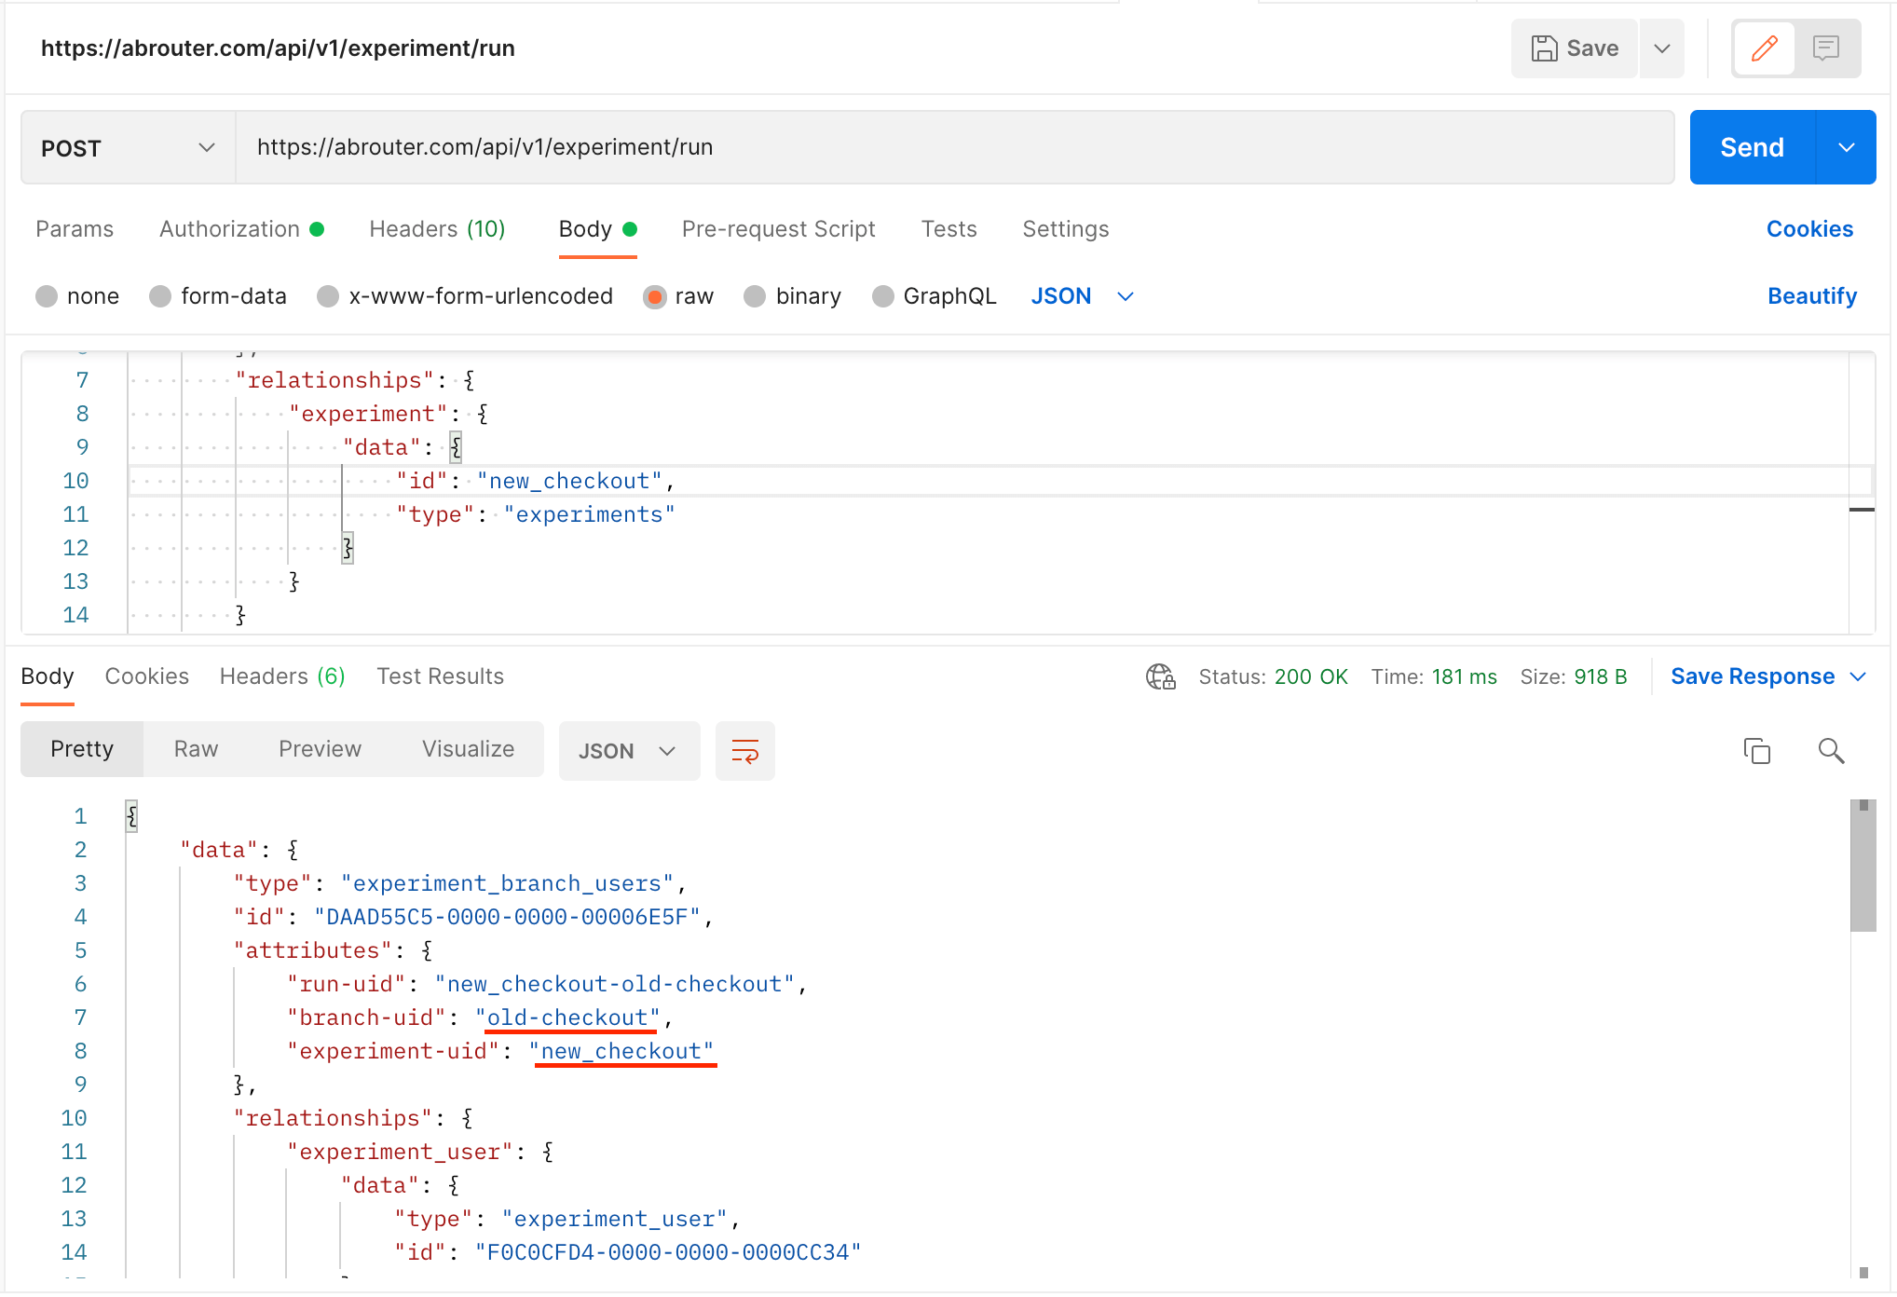The width and height of the screenshot is (1897, 1297).
Task: Open the Save options dropdown arrow
Action: 1662,48
